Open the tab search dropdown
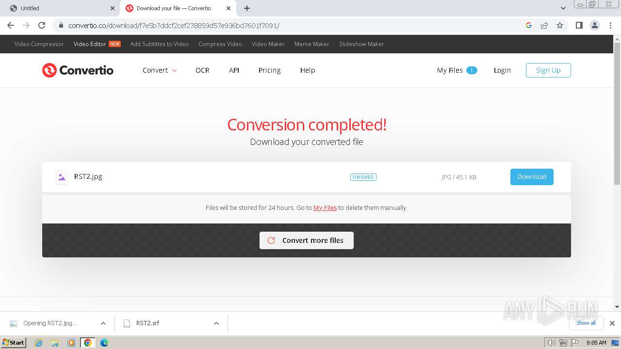621x349 pixels. click(x=563, y=8)
